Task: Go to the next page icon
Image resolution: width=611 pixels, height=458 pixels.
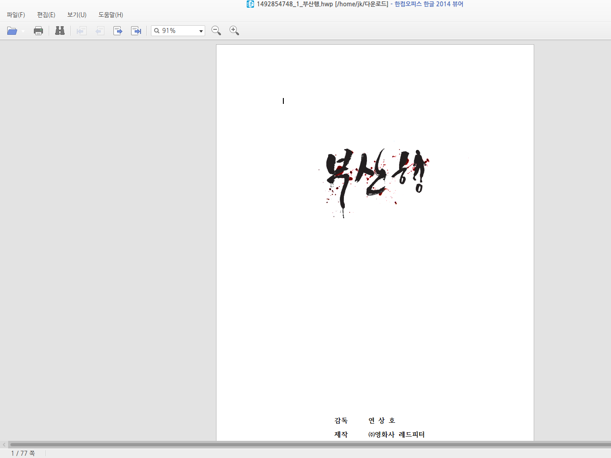Action: point(118,31)
